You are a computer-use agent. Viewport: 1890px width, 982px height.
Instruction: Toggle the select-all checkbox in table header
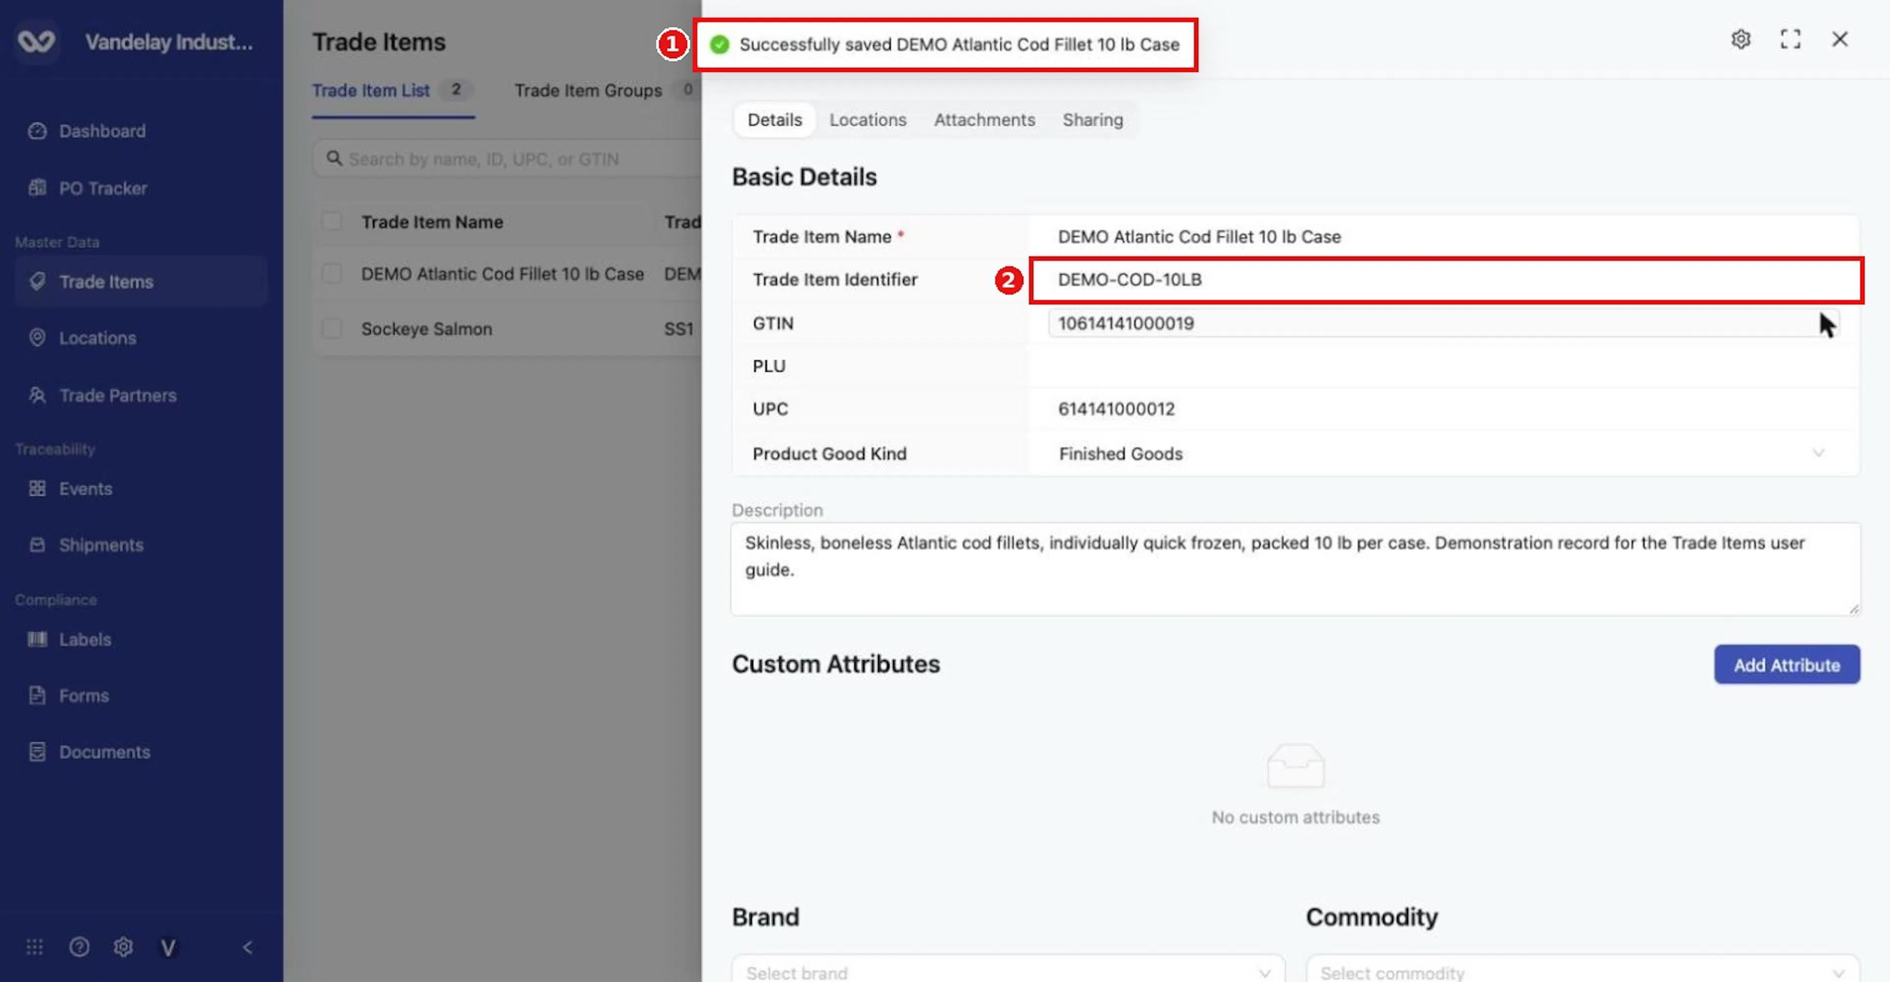[x=332, y=221]
